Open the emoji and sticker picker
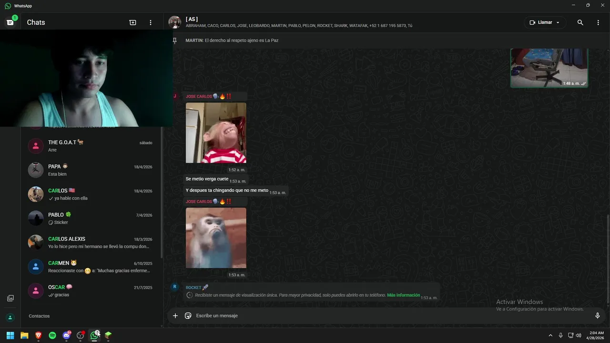Screen dimensions: 610x343 188,315
